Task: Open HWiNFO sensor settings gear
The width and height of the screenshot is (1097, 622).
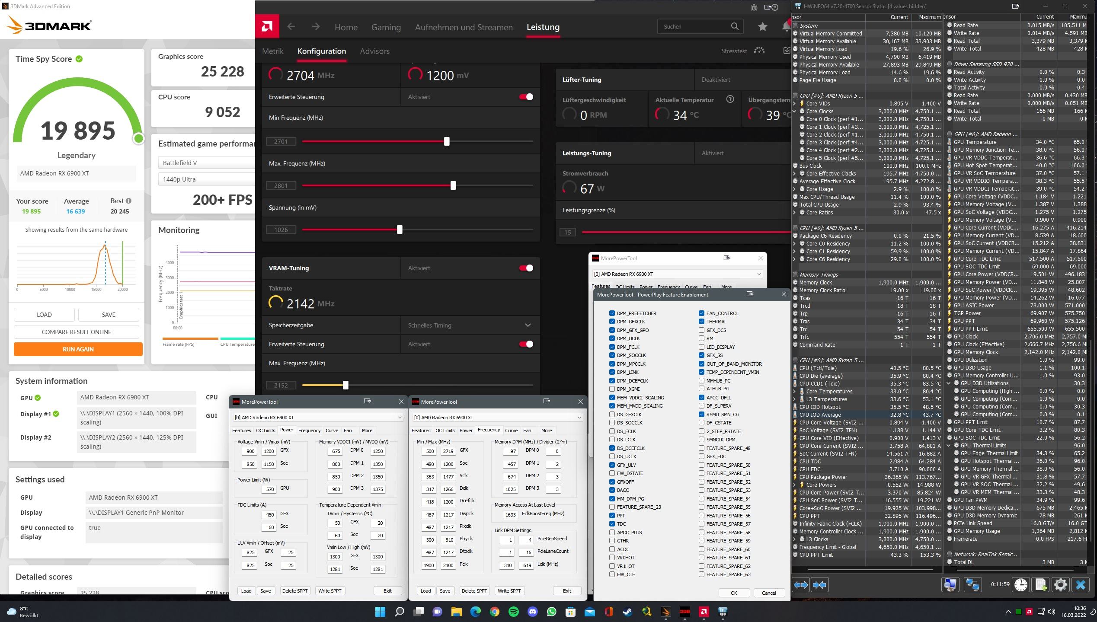Action: pyautogui.click(x=1061, y=585)
